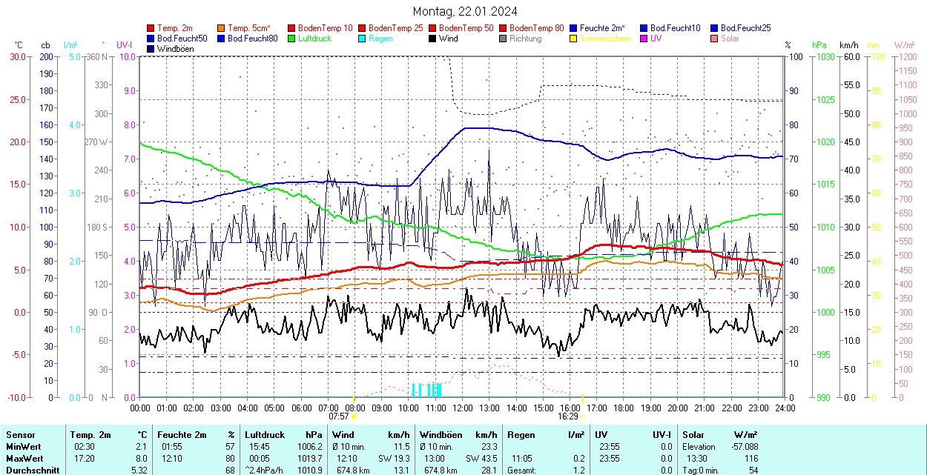Click the MaxWert row label

pyautogui.click(x=24, y=458)
